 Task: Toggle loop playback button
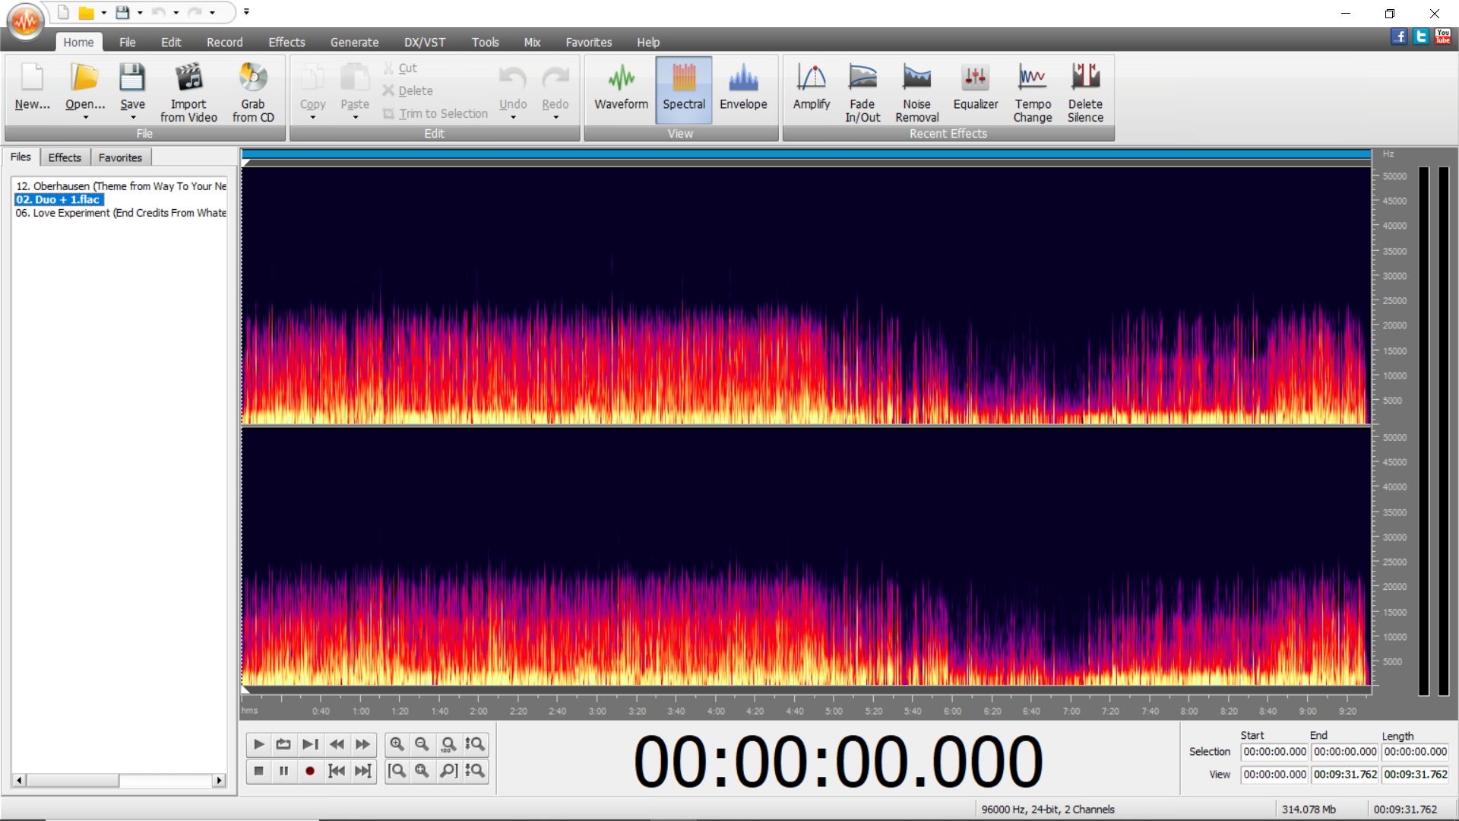(x=283, y=744)
